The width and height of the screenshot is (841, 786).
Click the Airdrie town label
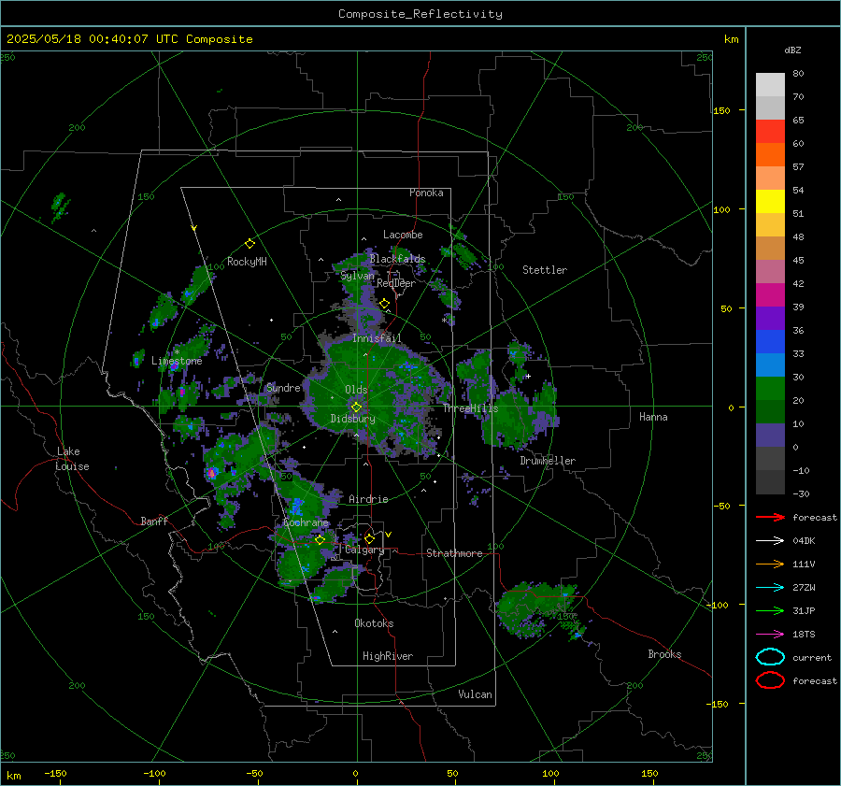(x=368, y=499)
